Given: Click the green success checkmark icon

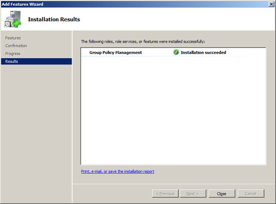Looking at the screenshot, I should tap(176, 52).
